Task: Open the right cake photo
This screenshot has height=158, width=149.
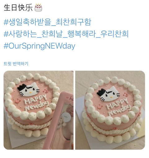Action: click(x=110, y=110)
